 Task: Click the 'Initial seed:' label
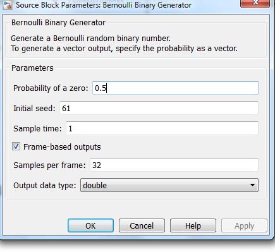(x=34, y=108)
